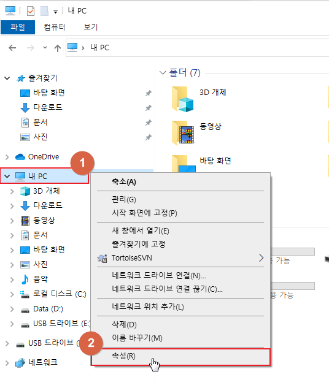This screenshot has width=329, height=388.
Task: Open the address bar chevron before 내 PC
Action: (x=83, y=48)
